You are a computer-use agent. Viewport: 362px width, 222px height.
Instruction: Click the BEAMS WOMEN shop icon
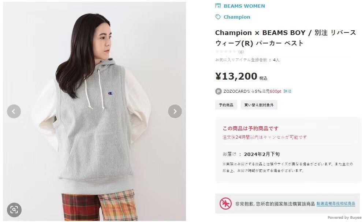coord(218,6)
